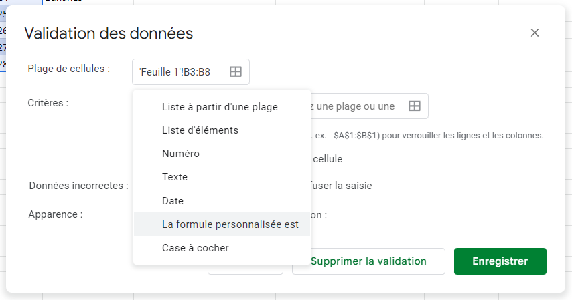The height and width of the screenshot is (300, 572).
Task: Pick 'Texte' criteria option
Action: pos(222,176)
